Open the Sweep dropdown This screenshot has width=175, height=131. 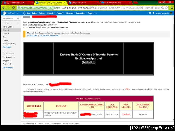(60, 13)
